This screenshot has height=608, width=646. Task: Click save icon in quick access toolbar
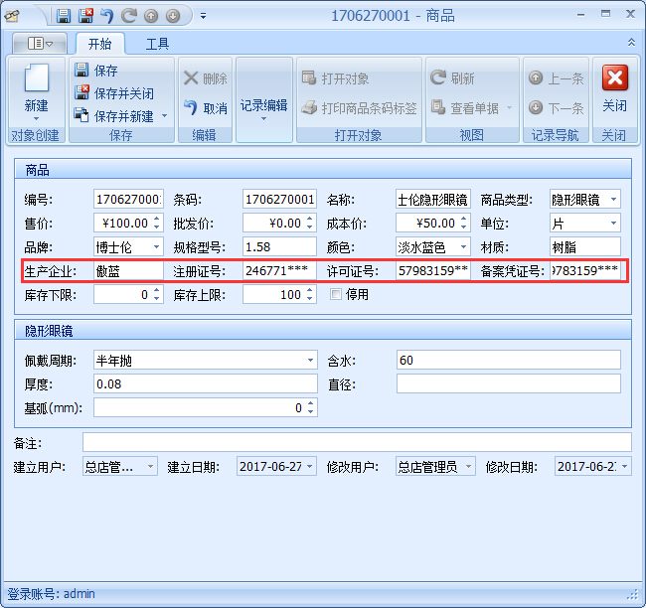tap(64, 16)
